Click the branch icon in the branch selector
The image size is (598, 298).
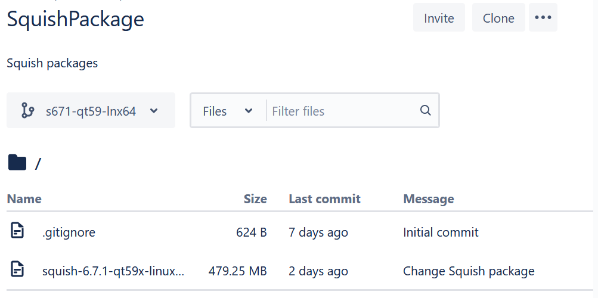[27, 111]
